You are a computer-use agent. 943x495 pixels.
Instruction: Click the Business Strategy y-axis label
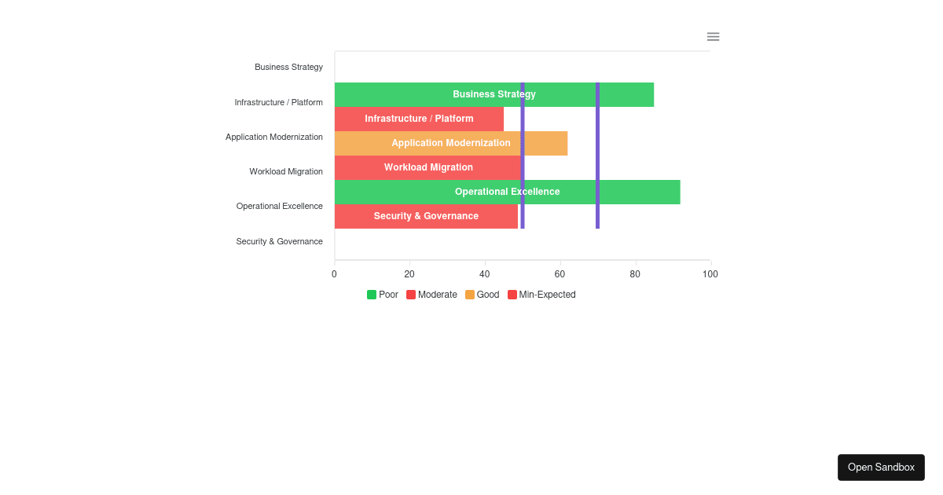pyautogui.click(x=288, y=67)
